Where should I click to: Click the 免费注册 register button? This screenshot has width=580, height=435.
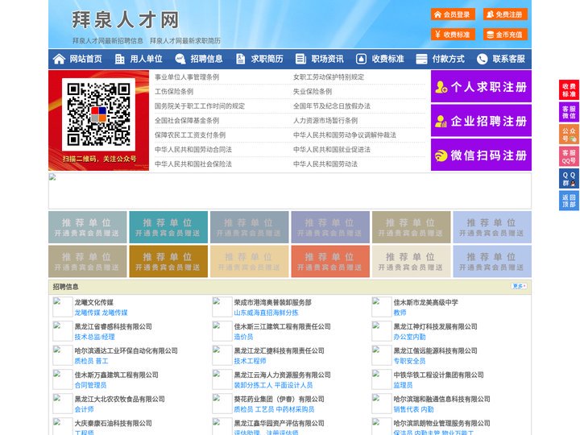pyautogui.click(x=505, y=14)
